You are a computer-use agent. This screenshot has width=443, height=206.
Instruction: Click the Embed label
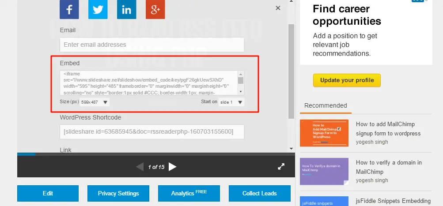click(x=70, y=63)
